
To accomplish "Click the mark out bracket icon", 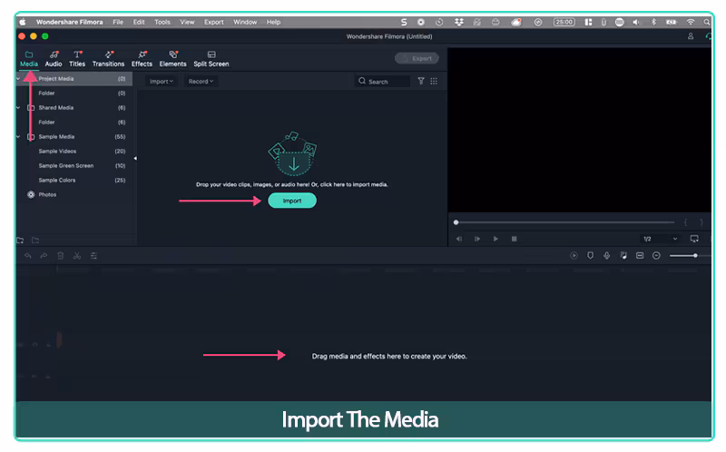I will pyautogui.click(x=701, y=222).
